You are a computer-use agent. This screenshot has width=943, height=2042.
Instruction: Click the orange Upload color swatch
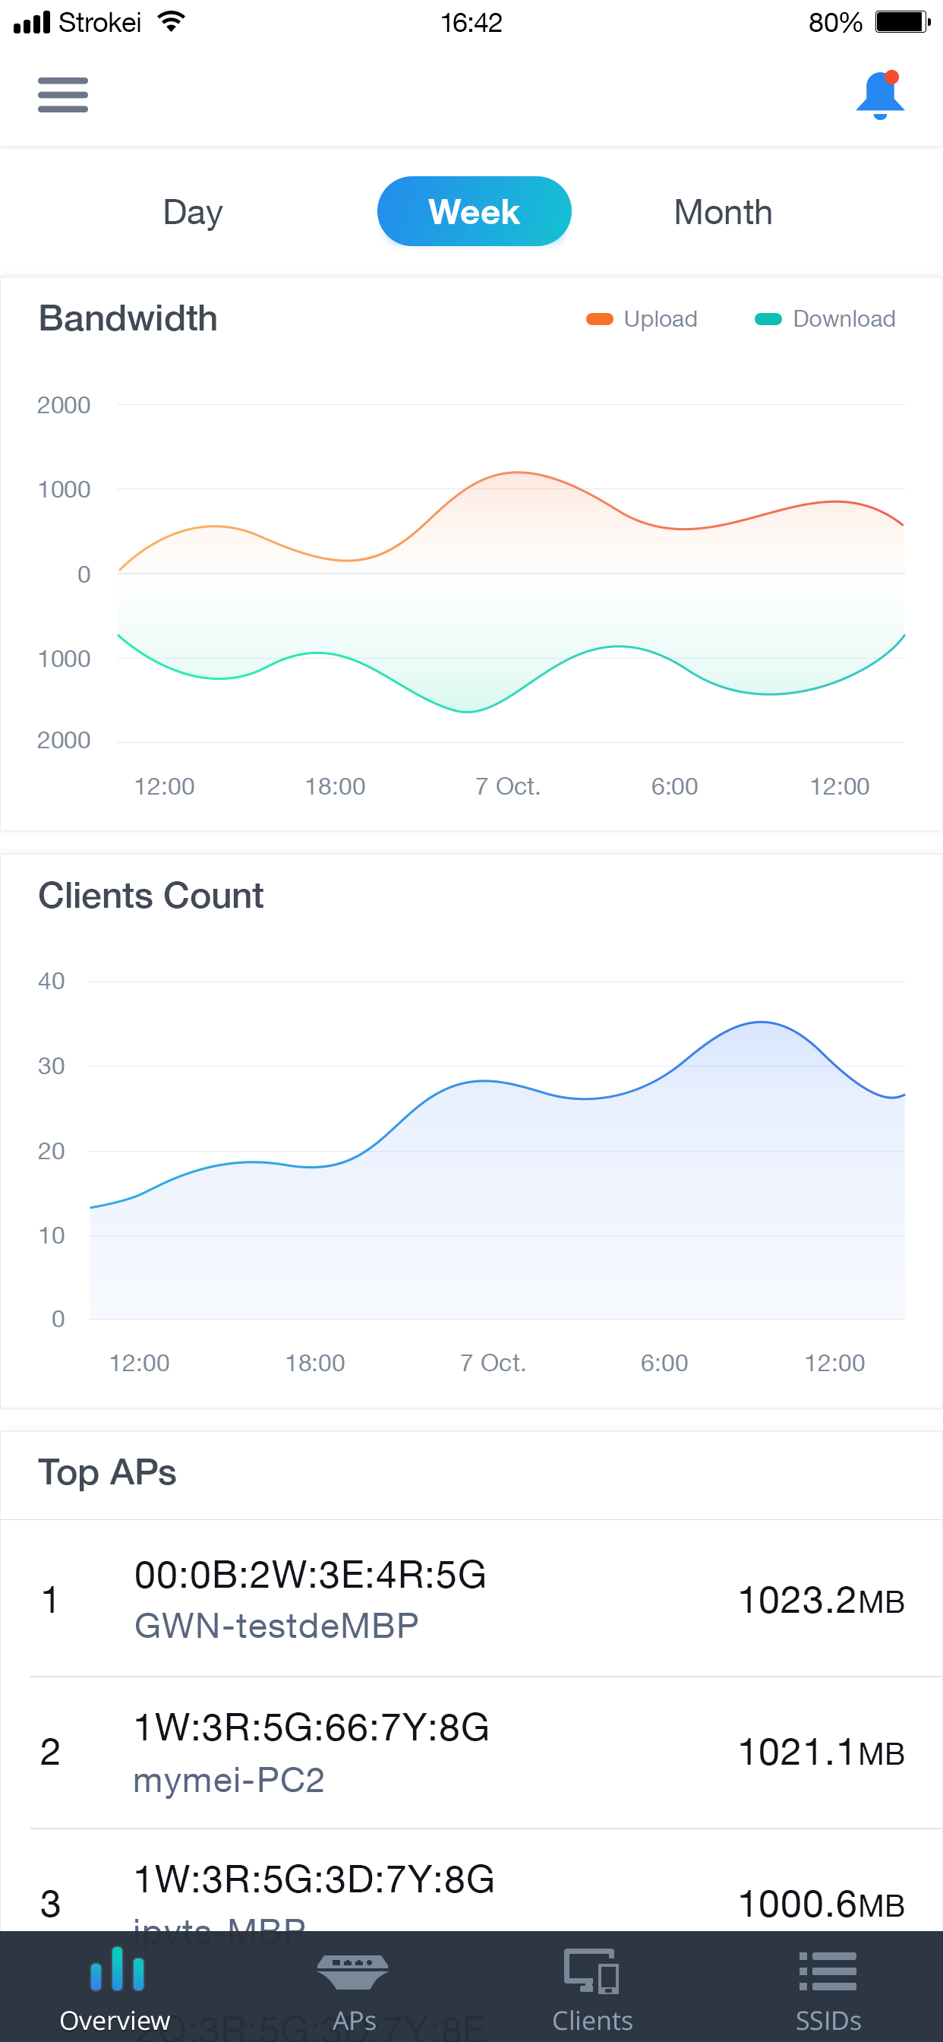click(x=599, y=318)
